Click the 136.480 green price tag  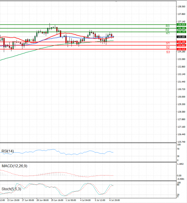pyautogui.click(x=181, y=28)
